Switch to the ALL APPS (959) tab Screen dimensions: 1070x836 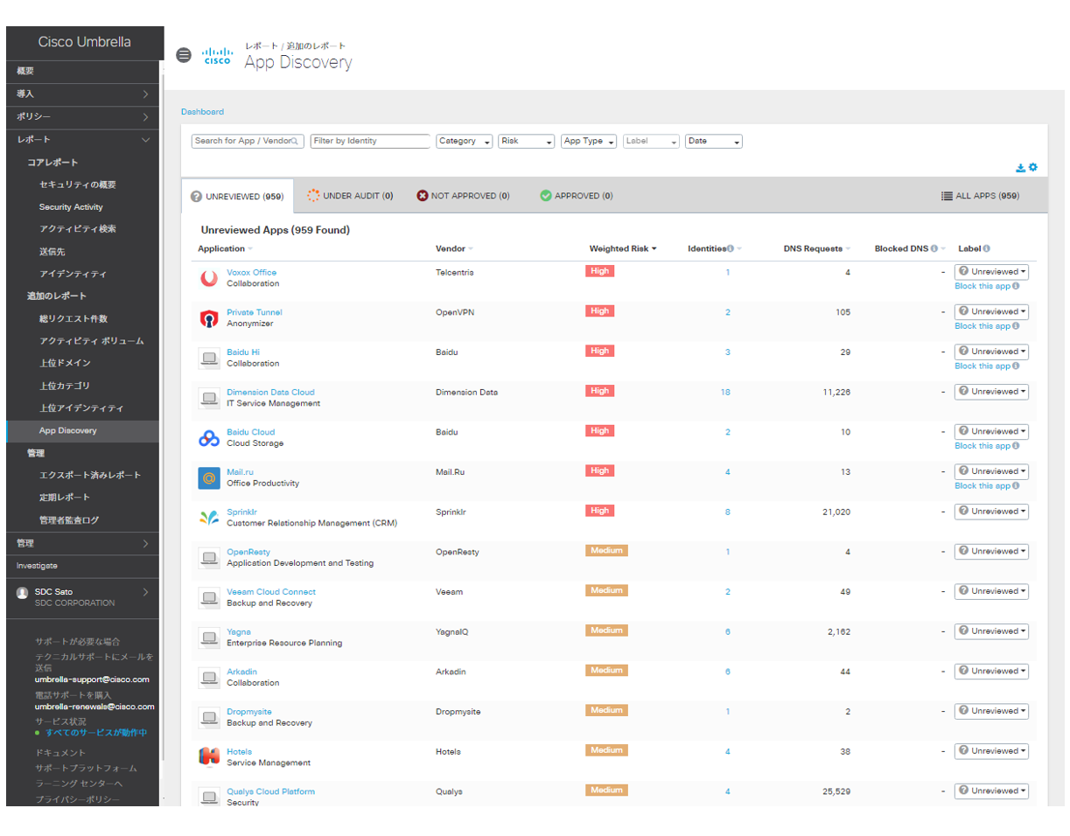coord(980,196)
